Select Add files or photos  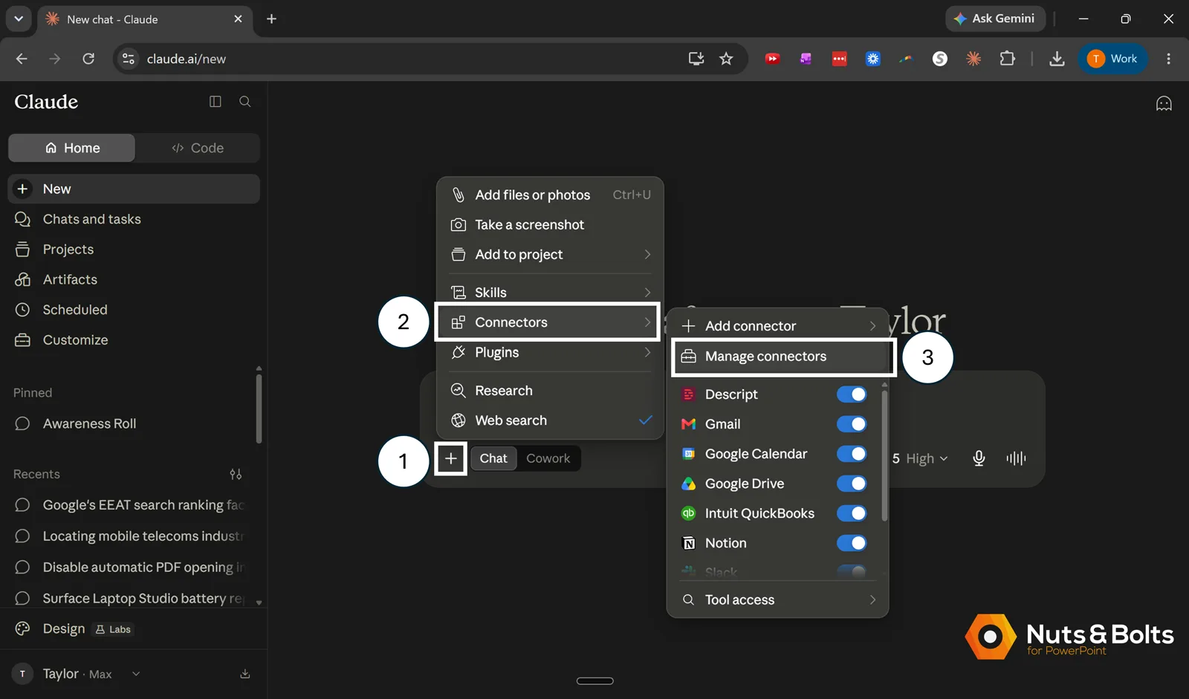coord(550,195)
